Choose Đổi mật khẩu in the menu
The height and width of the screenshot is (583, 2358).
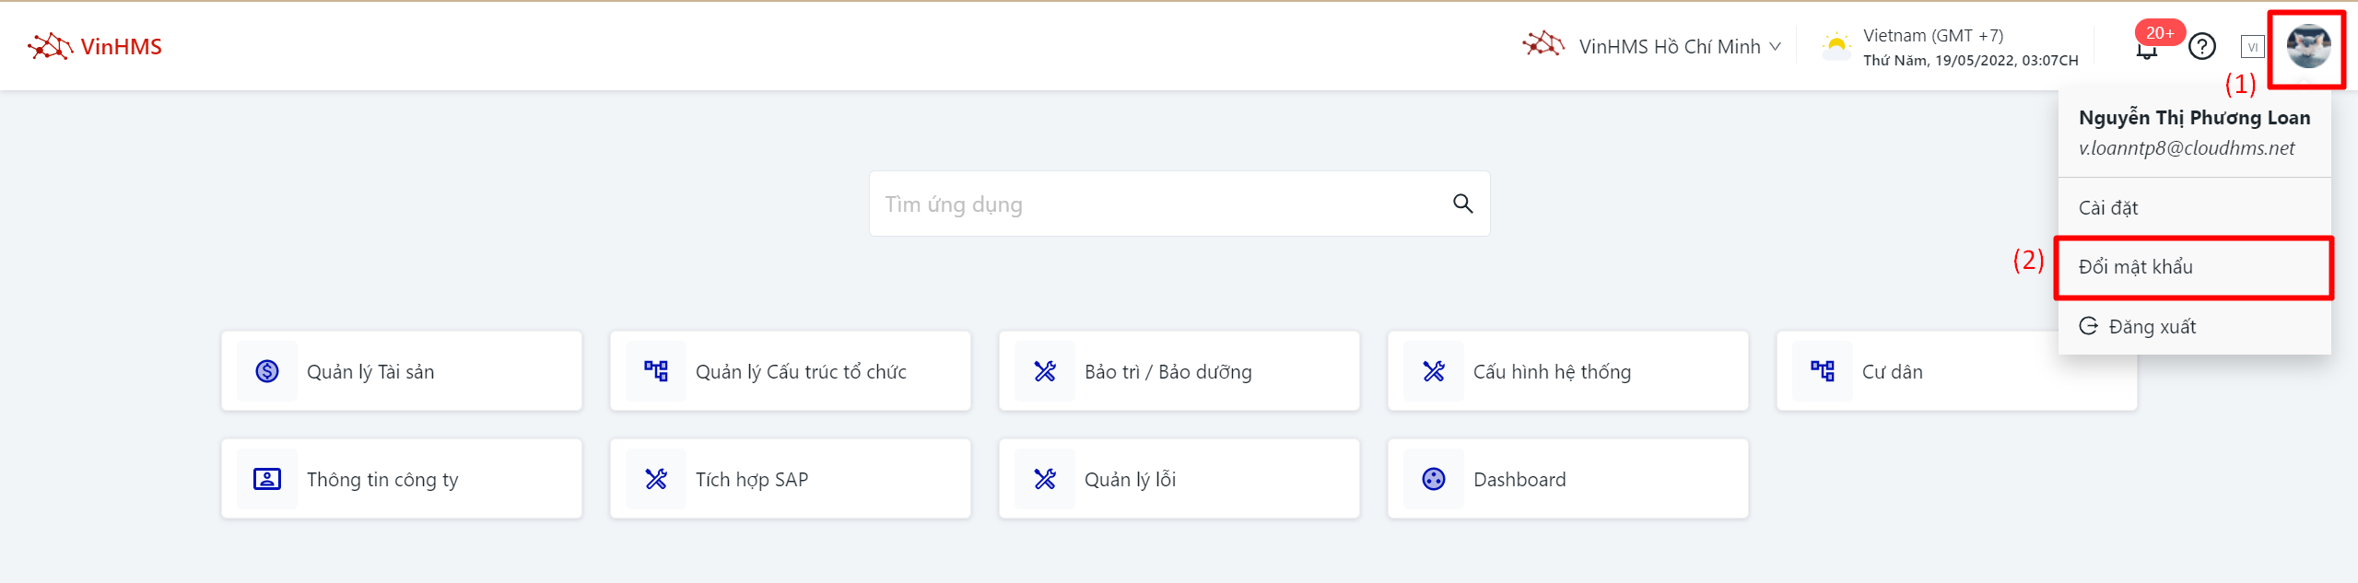tap(2136, 267)
